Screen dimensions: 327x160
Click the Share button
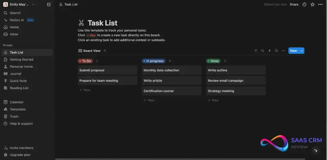[294, 4]
